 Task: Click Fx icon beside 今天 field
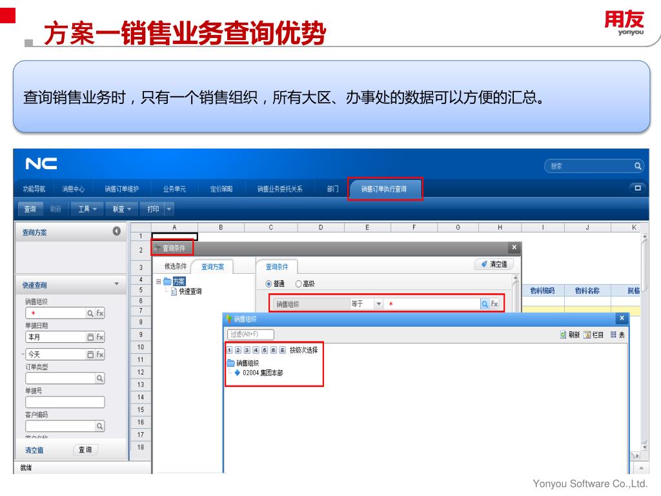(99, 355)
